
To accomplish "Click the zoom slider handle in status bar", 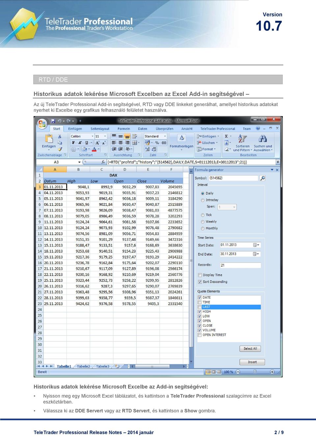I will click(x=255, y=372).
